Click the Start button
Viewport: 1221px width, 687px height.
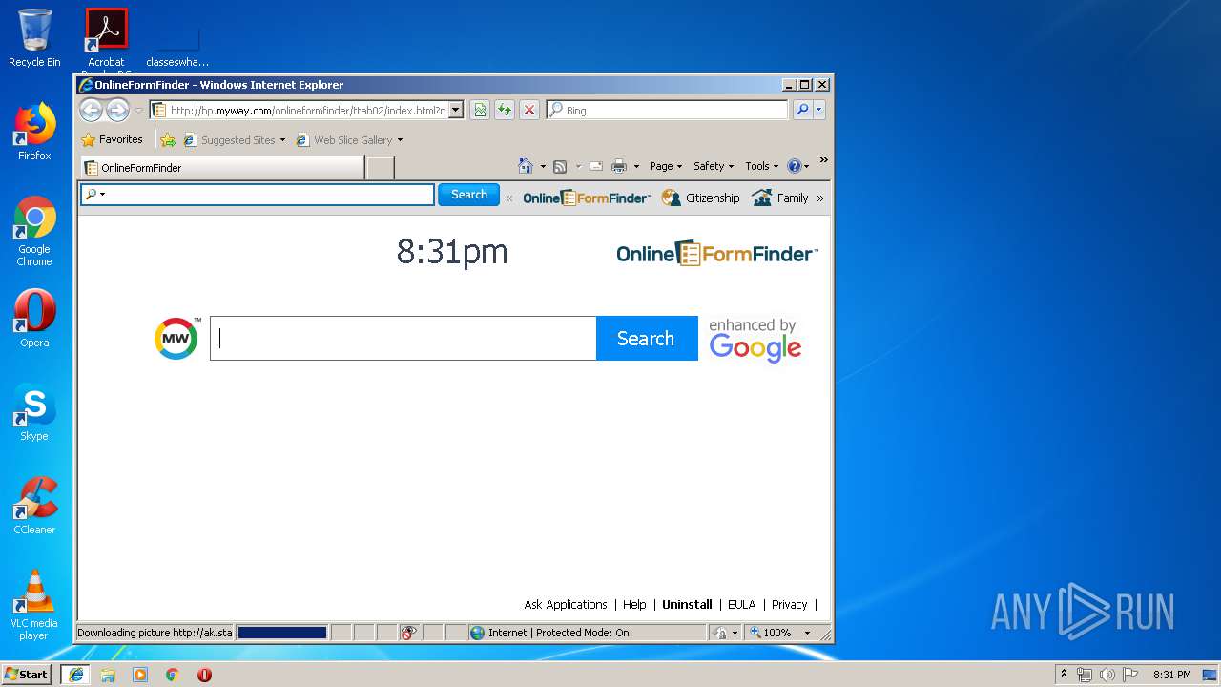tap(27, 675)
